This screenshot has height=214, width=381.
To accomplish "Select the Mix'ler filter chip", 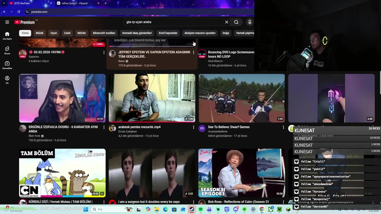I will coord(82,33).
